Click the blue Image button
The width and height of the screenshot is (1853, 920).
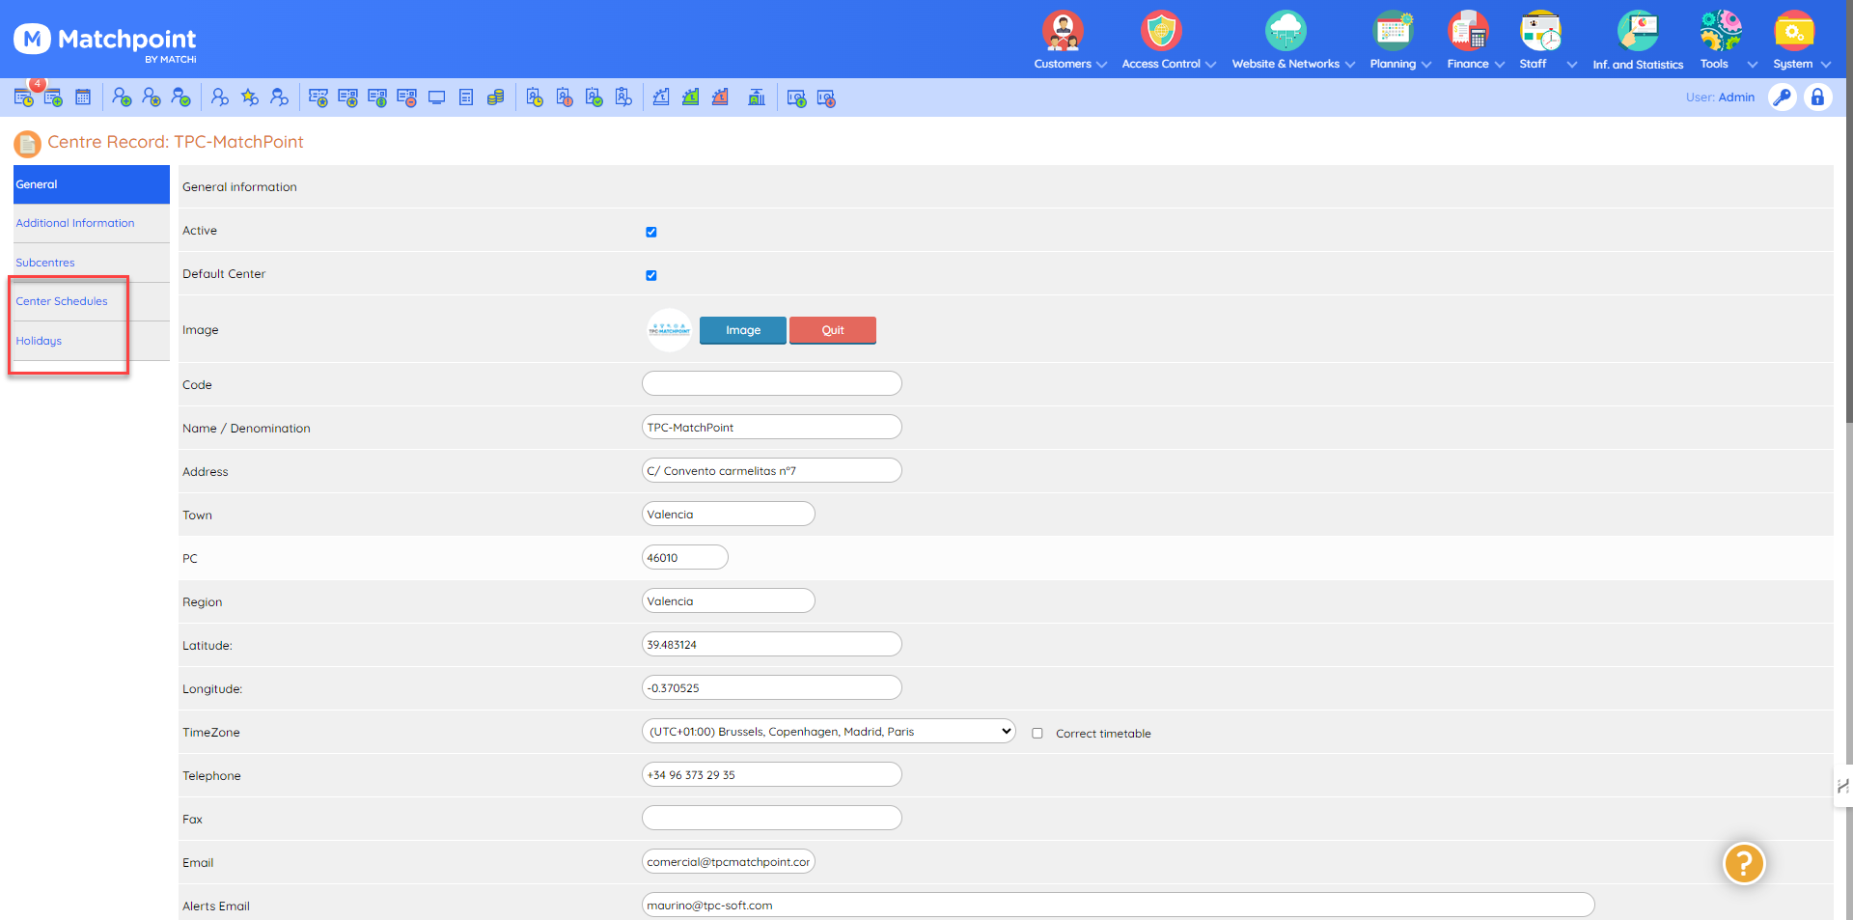click(x=743, y=330)
